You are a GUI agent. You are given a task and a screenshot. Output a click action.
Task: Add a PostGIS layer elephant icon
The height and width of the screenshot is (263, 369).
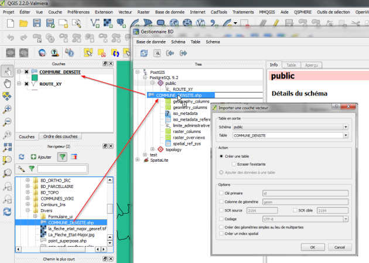click(x=121, y=23)
